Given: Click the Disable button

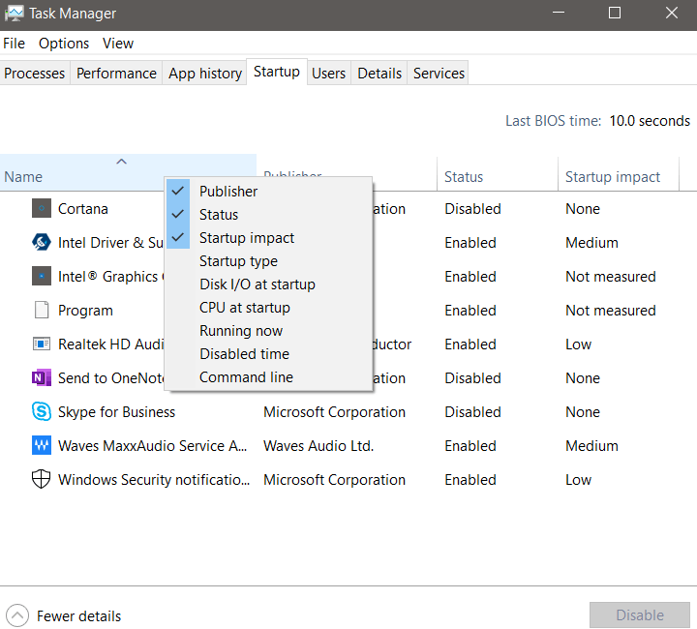Looking at the screenshot, I should click(640, 614).
